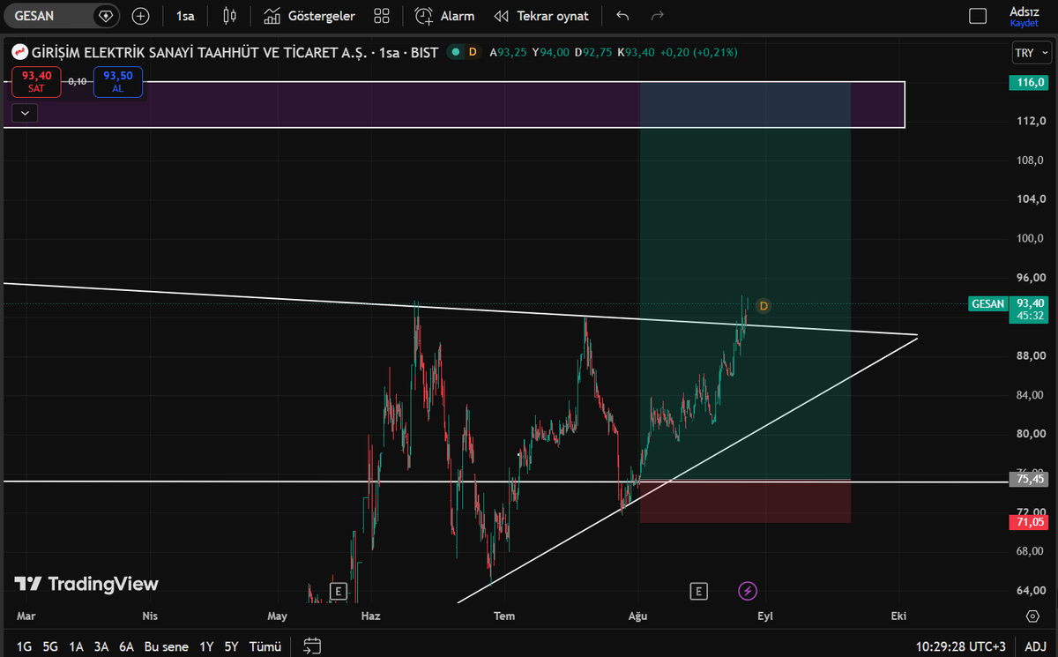
Task: Click the purple lightning event marker
Action: 748,591
